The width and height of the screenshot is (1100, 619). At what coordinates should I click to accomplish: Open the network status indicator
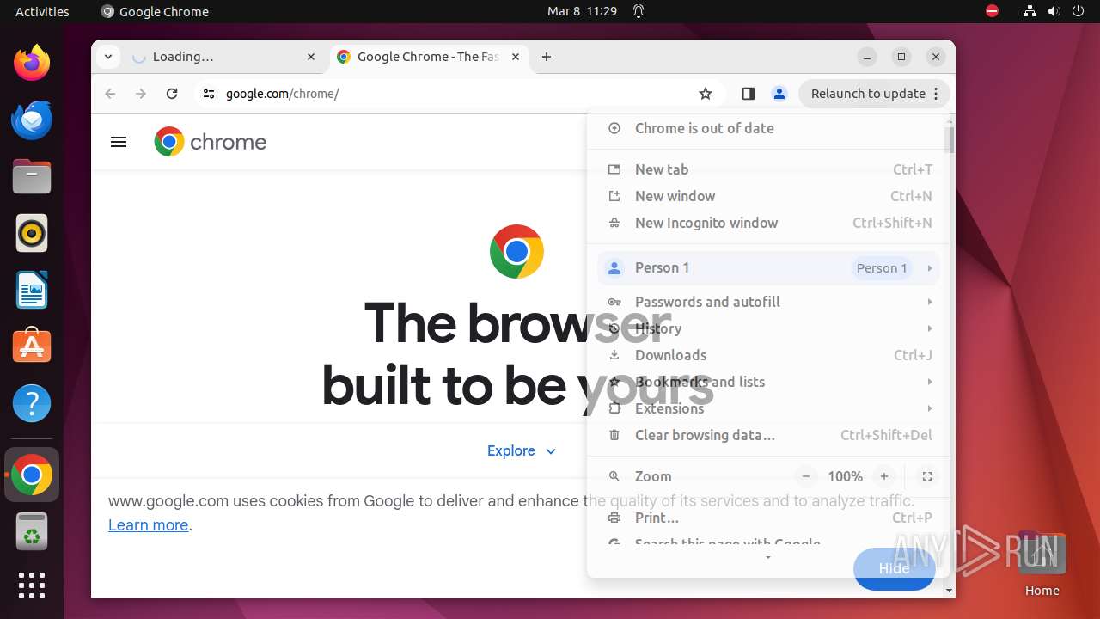click(1030, 11)
